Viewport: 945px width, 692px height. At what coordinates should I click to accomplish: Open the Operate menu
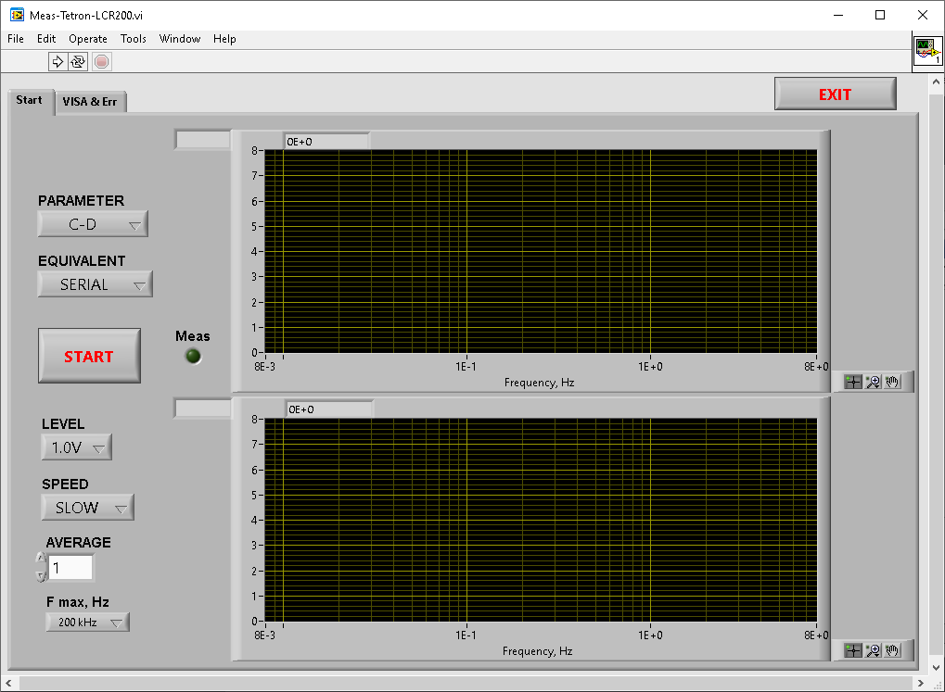click(x=88, y=39)
